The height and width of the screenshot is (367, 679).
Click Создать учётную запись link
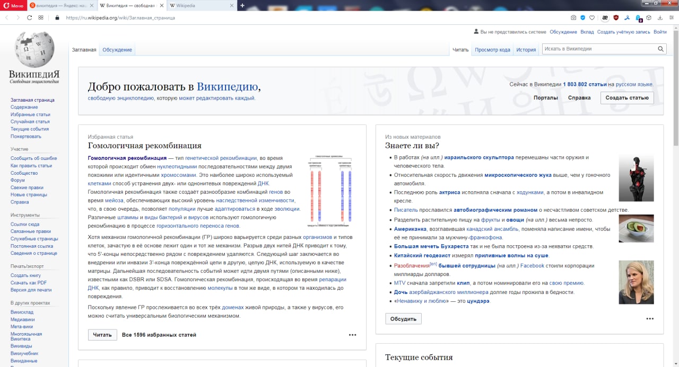[623, 32]
